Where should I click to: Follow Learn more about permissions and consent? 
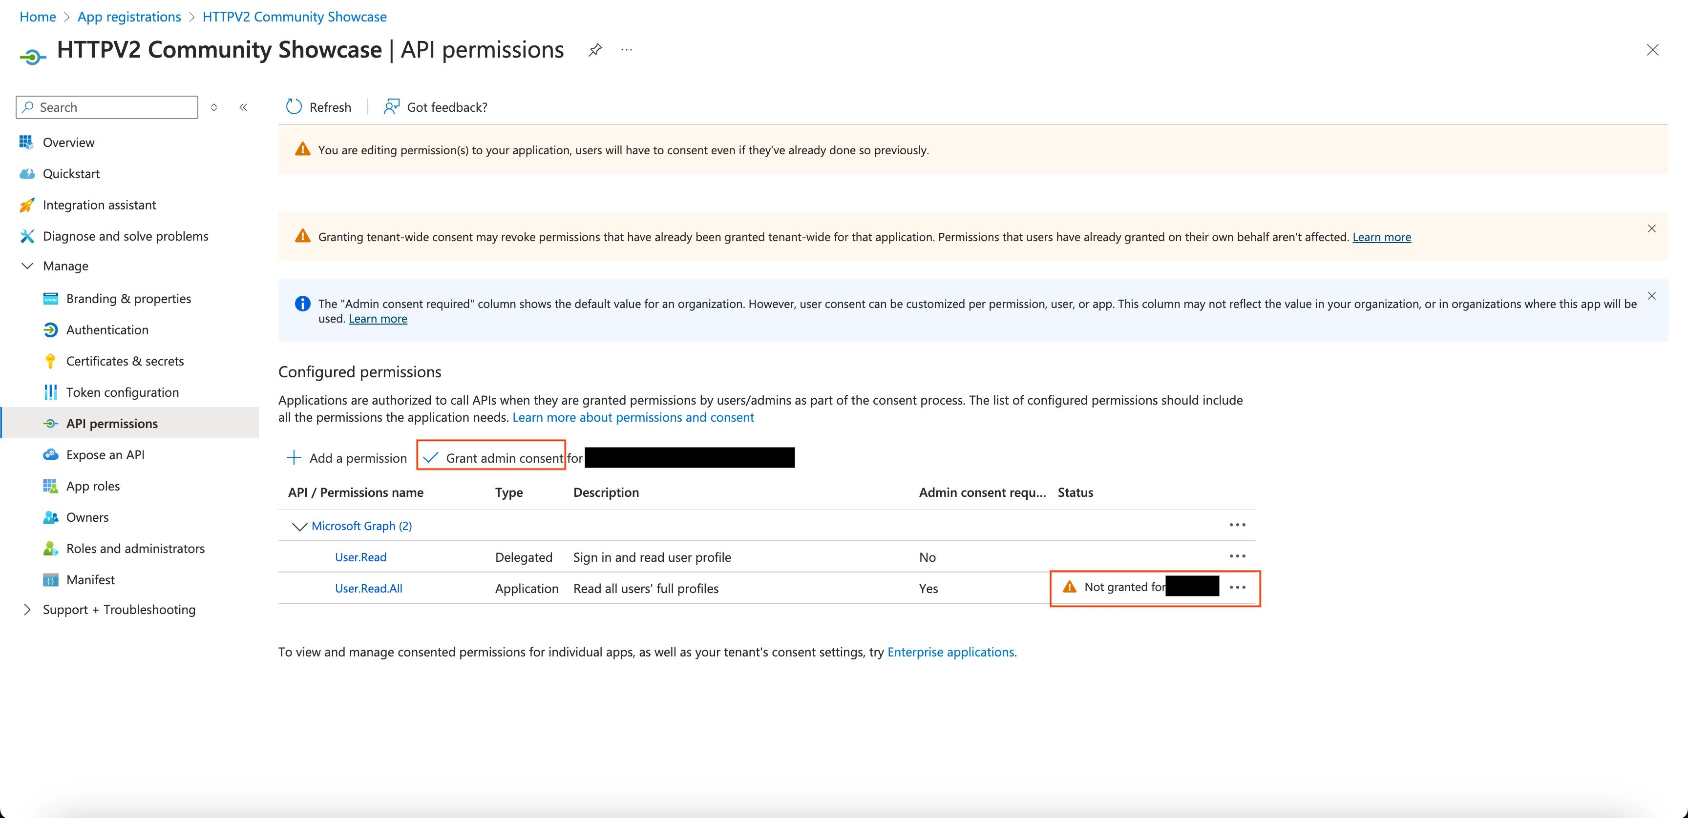pyautogui.click(x=633, y=418)
